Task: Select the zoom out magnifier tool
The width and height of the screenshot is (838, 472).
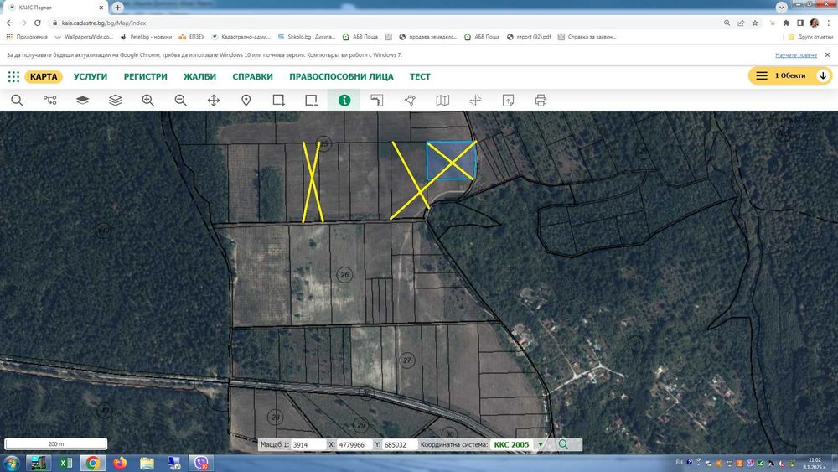Action: click(x=181, y=101)
